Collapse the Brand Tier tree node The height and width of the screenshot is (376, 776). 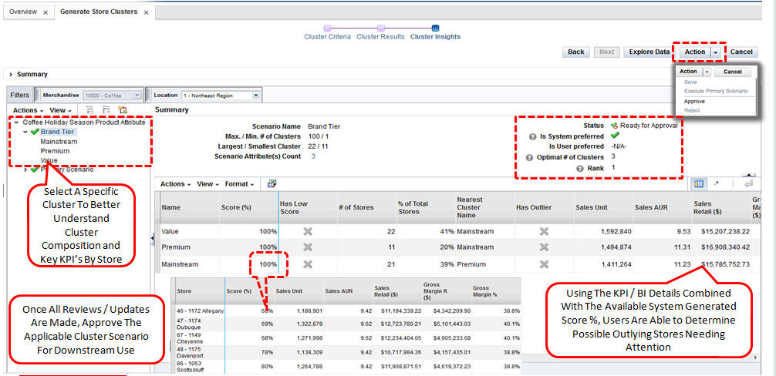coord(25,132)
